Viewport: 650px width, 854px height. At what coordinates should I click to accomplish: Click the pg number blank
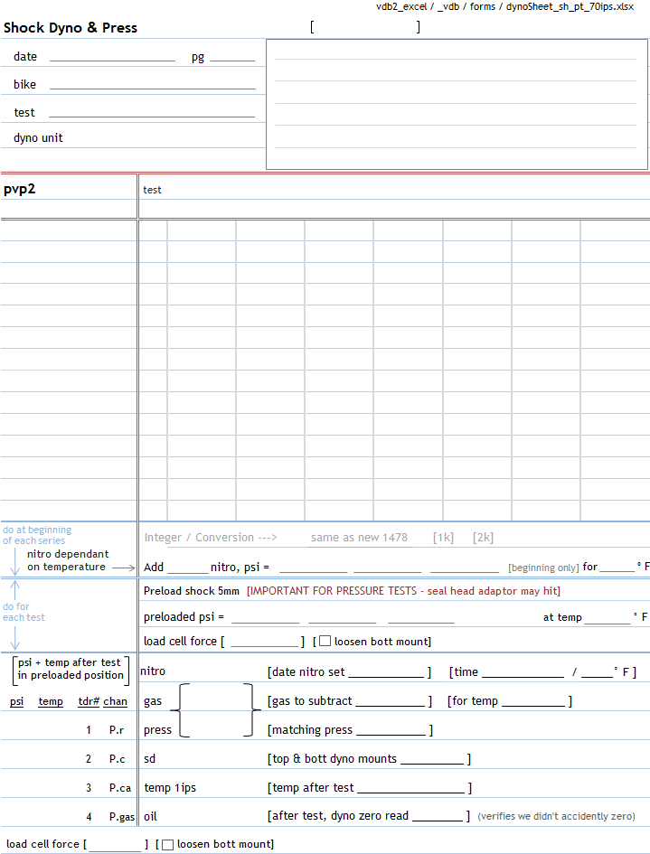click(232, 57)
